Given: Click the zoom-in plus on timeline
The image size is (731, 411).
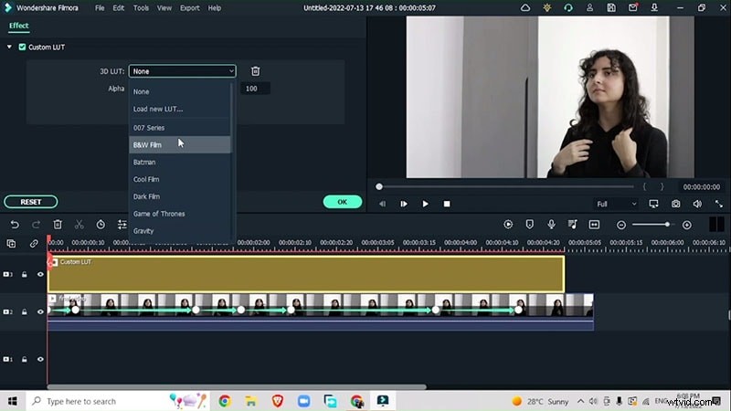Looking at the screenshot, I should click(x=687, y=225).
